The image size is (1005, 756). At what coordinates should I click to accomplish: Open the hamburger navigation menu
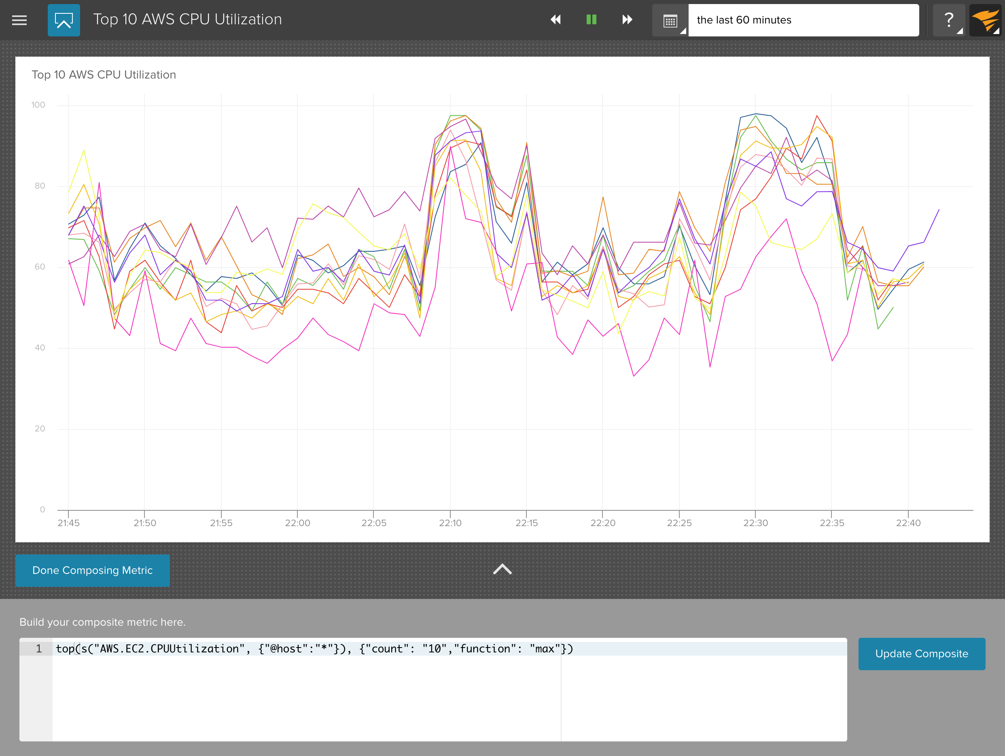pyautogui.click(x=19, y=20)
